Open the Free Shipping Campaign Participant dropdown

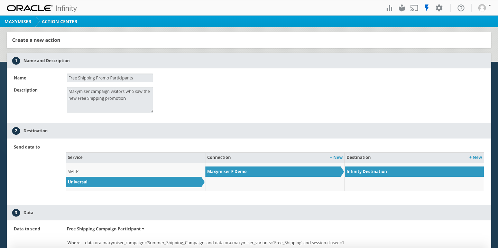point(105,229)
